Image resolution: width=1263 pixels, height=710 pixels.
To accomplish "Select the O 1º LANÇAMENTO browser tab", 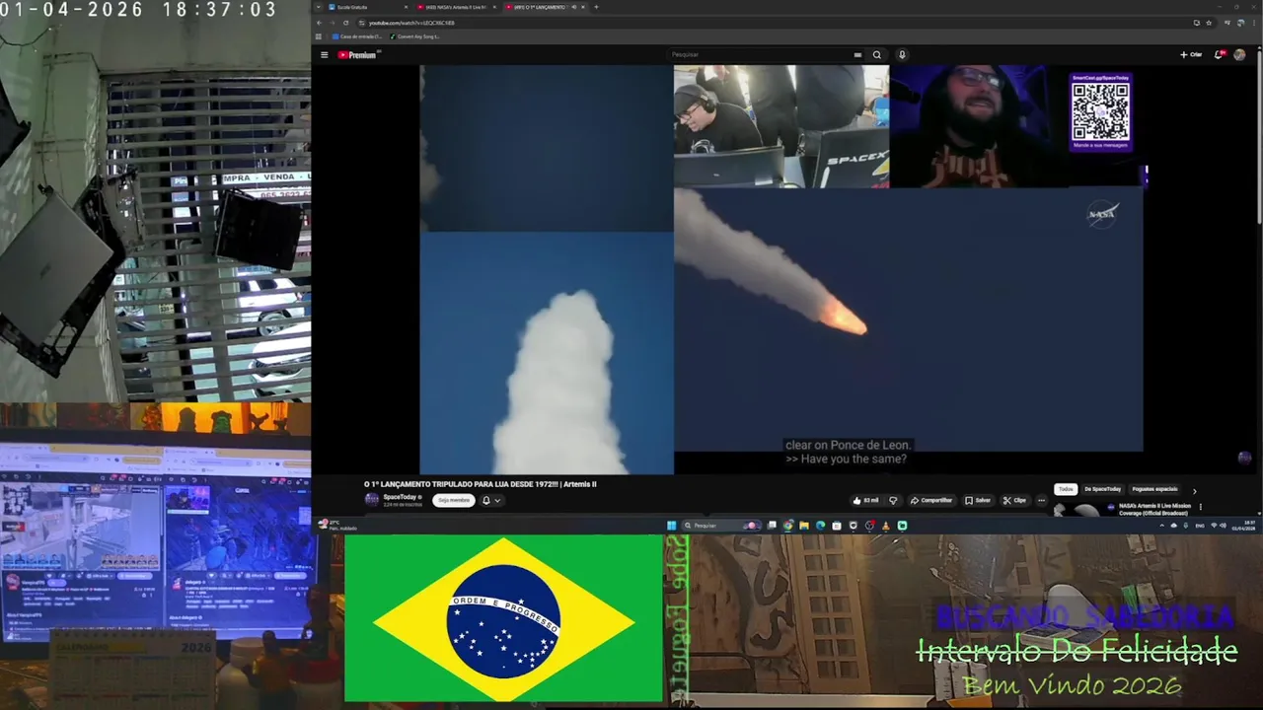I will 545,7.
